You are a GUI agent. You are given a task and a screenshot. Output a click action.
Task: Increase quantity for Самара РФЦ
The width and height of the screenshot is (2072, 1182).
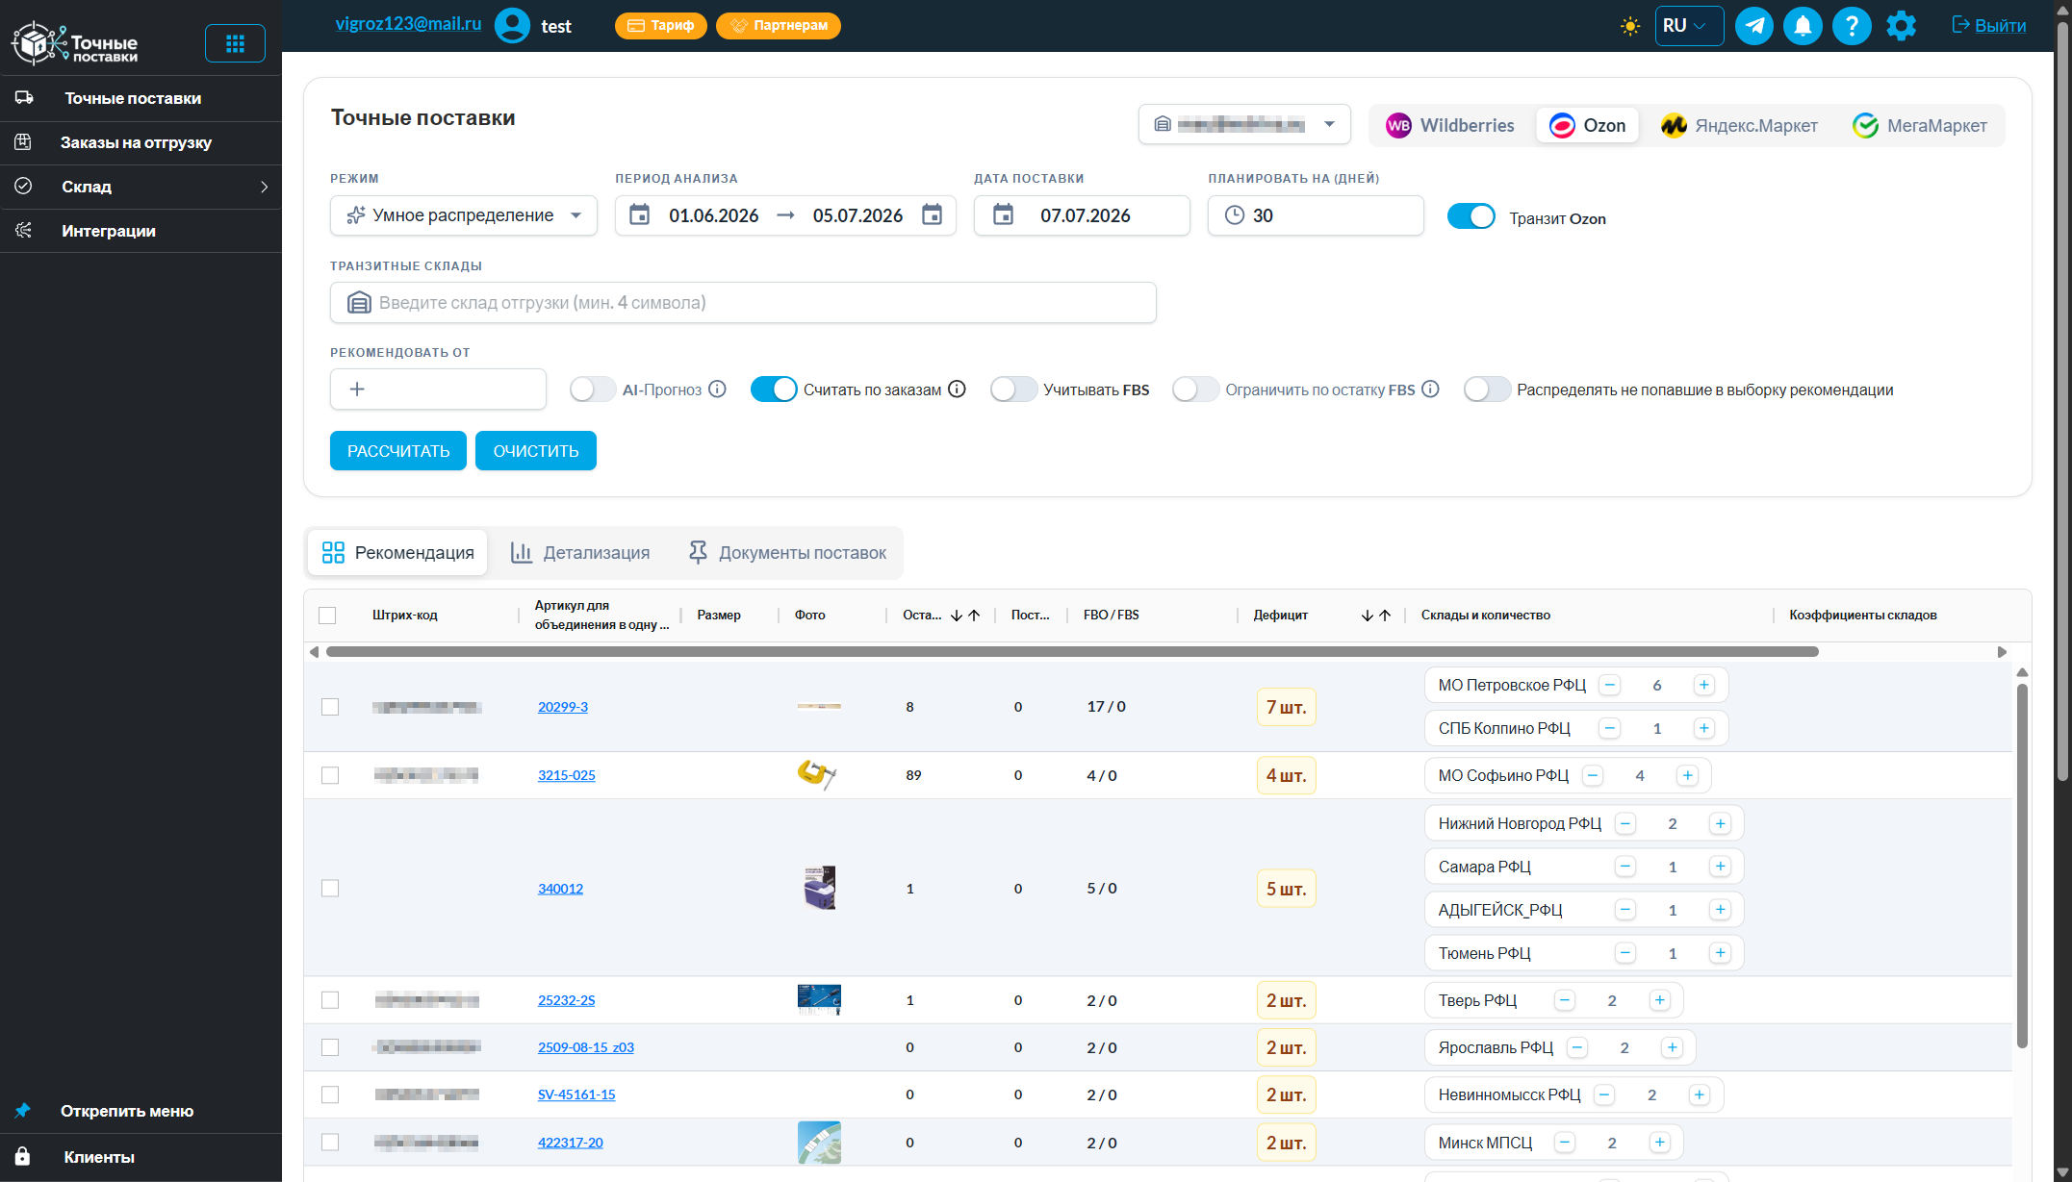point(1720,867)
